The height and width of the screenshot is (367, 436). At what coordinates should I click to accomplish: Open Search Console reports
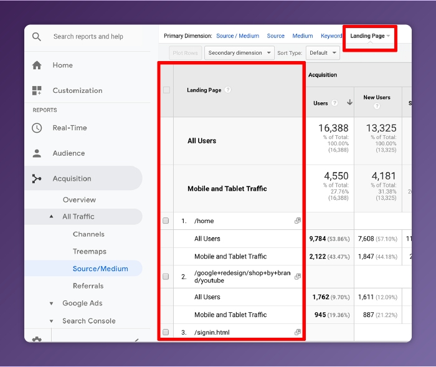[x=89, y=321]
